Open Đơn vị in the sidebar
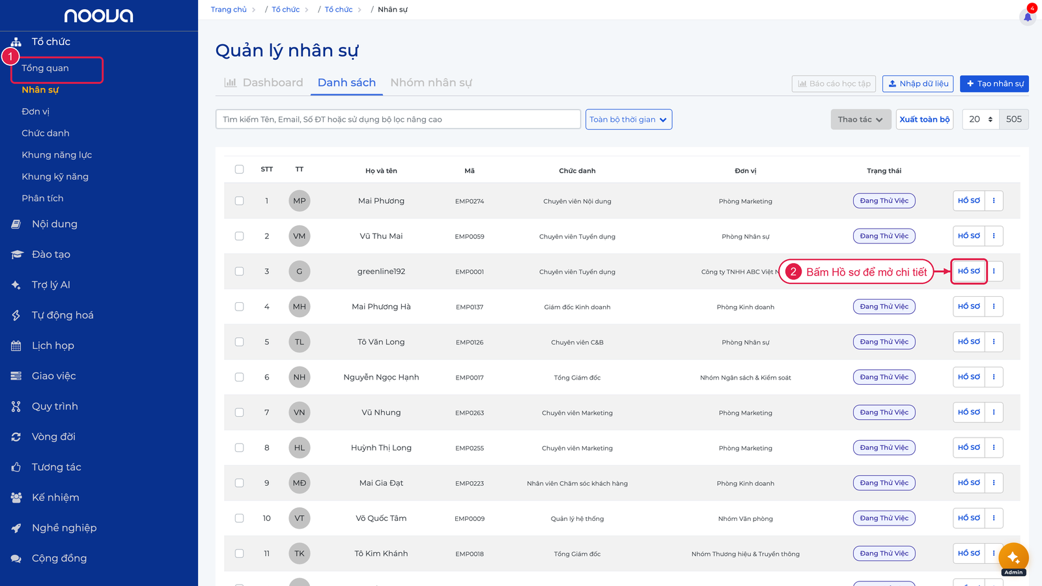This screenshot has width=1042, height=586. tap(36, 111)
